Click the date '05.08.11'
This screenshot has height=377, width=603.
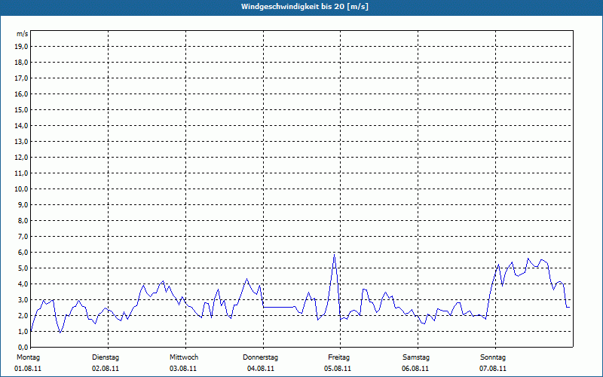tap(338, 369)
